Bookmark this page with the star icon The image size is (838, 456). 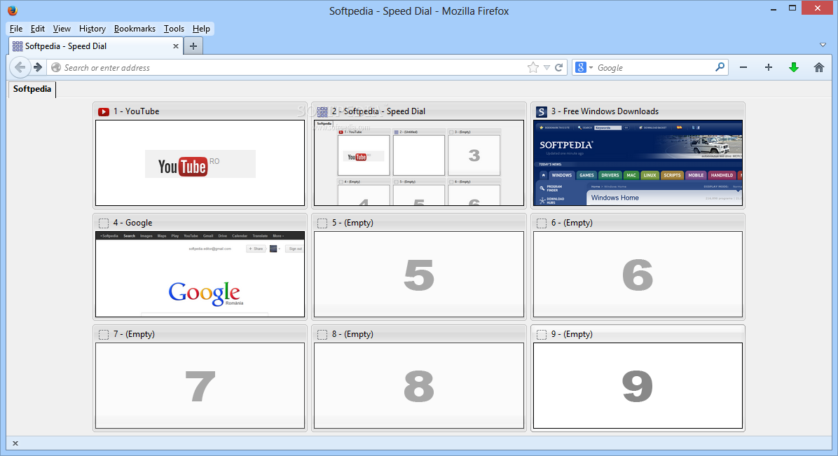533,67
